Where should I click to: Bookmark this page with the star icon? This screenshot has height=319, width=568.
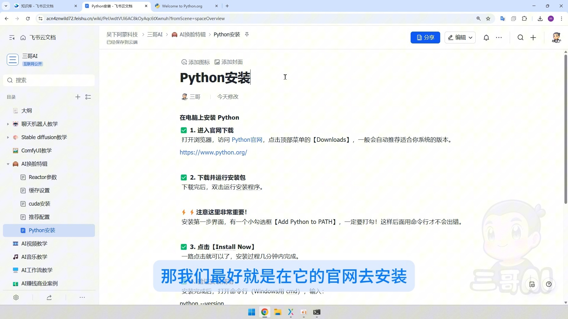pos(488,19)
